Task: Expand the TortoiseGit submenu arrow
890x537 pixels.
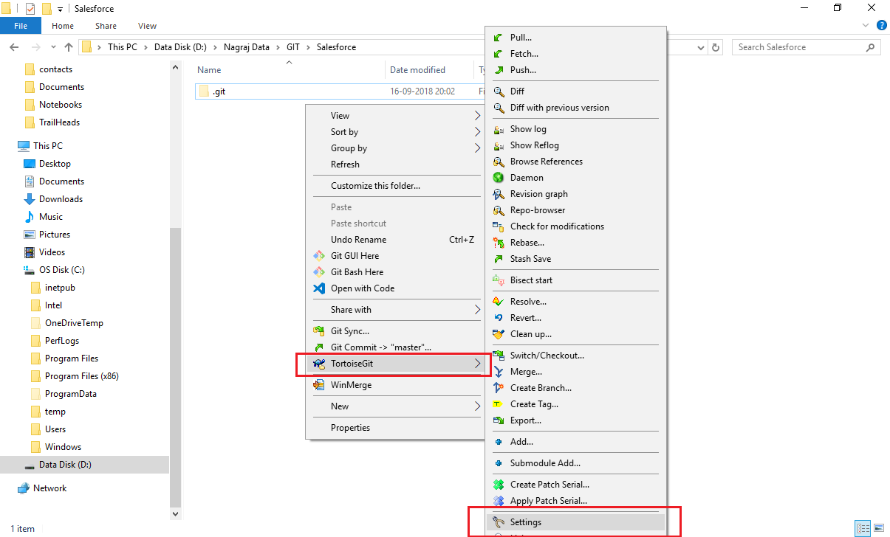Action: point(477,364)
